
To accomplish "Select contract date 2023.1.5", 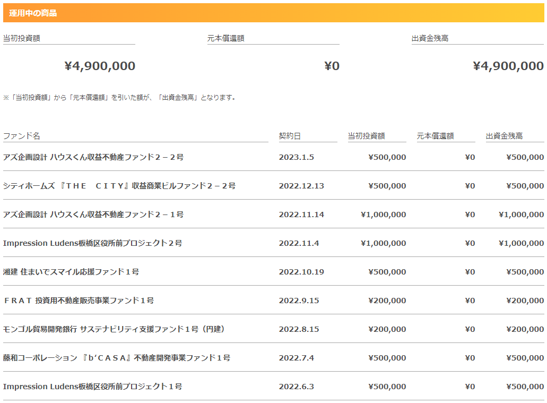I will 296,157.
